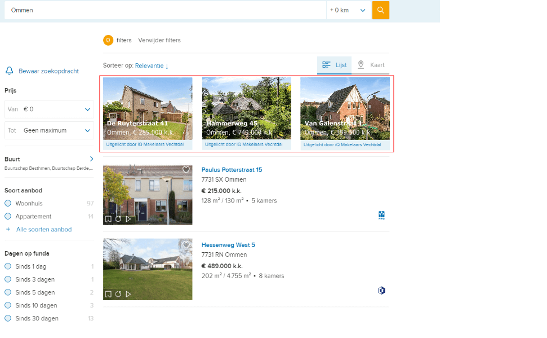Image resolution: width=547 pixels, height=338 pixels.
Task: Click the orange filter count badge
Action: click(x=108, y=40)
